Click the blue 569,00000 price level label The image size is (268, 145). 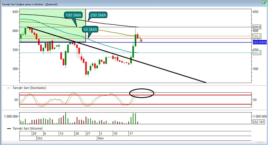tap(260, 42)
